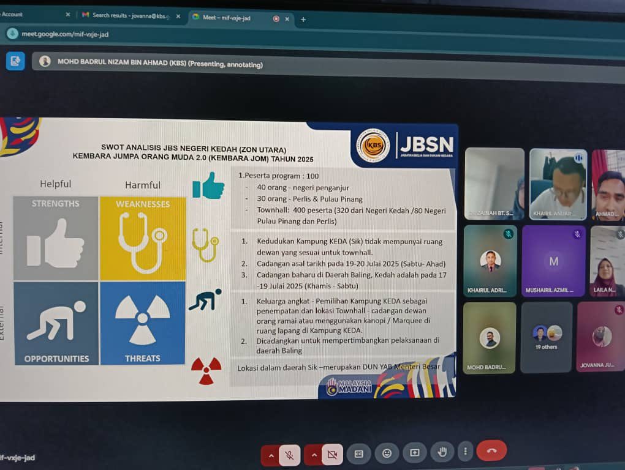Open the three-dot more options menu
This screenshot has width=625, height=470.
tap(466, 451)
